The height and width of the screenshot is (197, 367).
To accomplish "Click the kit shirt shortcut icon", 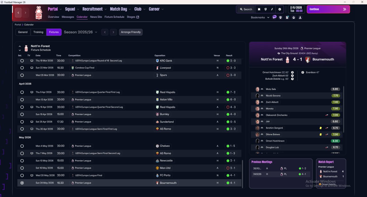I will (280, 17).
